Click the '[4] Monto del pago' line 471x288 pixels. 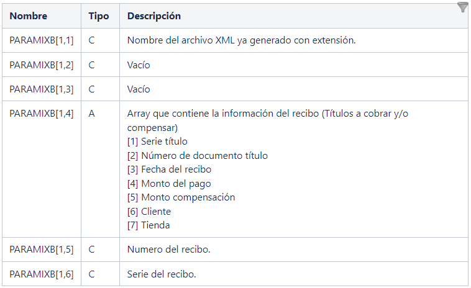click(169, 183)
